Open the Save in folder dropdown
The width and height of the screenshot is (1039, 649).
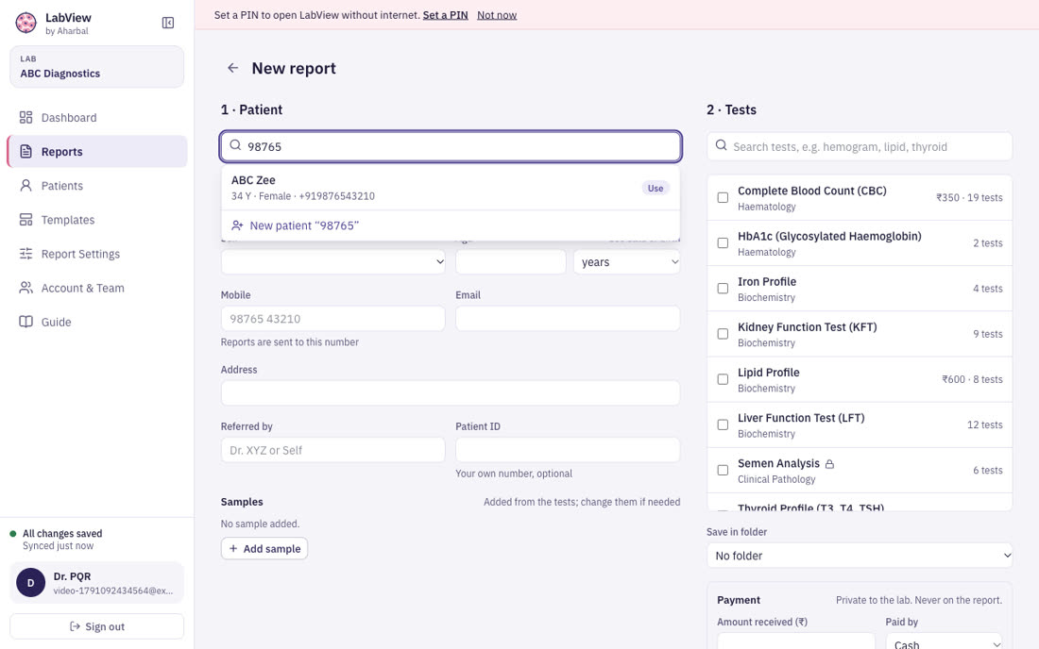coord(860,556)
